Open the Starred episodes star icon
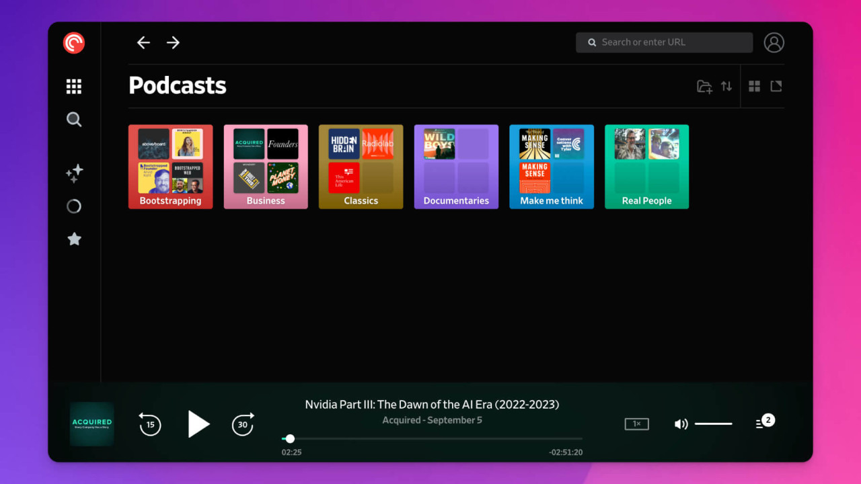861x484 pixels. (x=74, y=239)
